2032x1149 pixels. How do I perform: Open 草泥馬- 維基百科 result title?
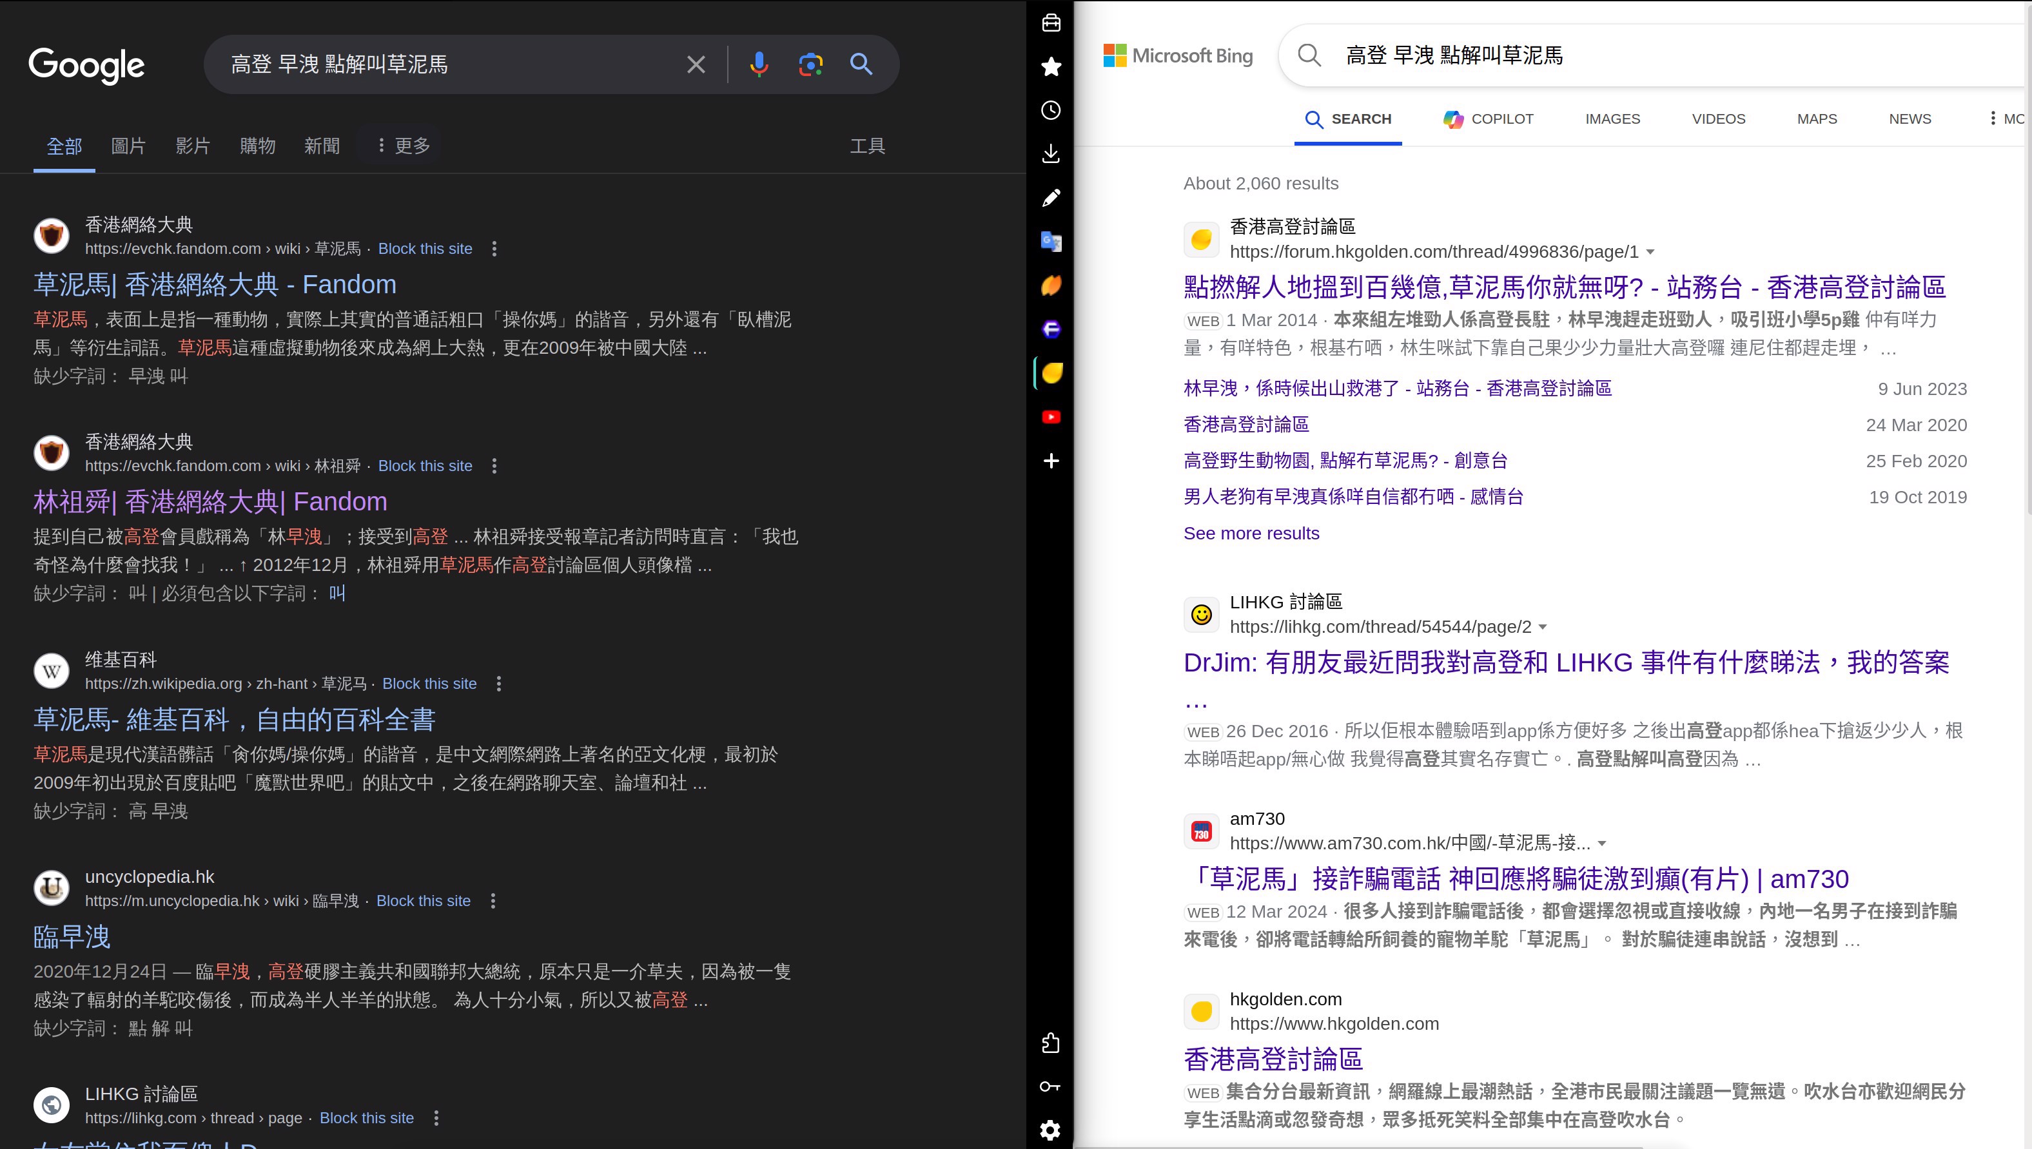pos(235,720)
